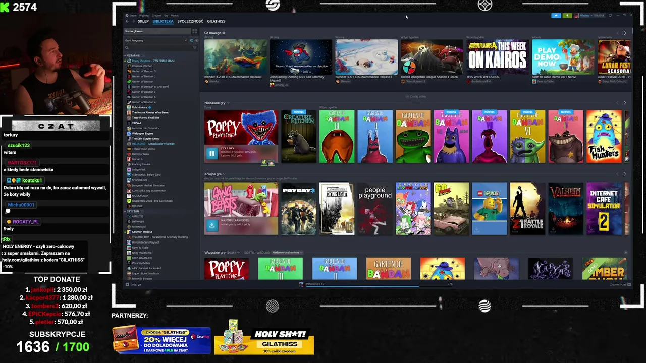Click the Dodaj grę label
This screenshot has height=363, width=646.
(136, 284)
